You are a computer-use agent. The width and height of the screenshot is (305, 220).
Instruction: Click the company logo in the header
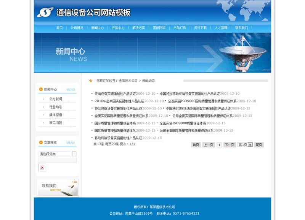click(x=45, y=13)
